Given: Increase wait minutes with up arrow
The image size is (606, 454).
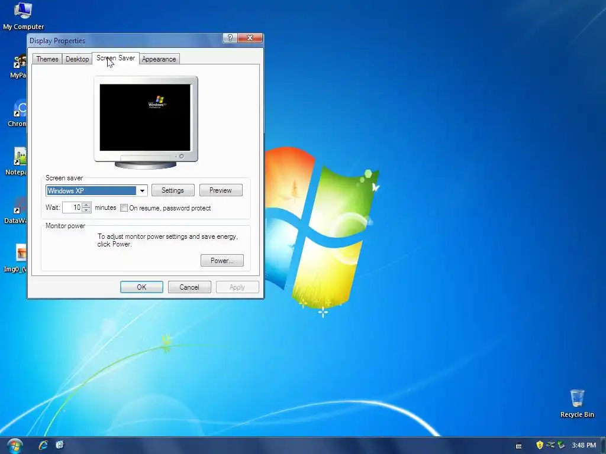Looking at the screenshot, I should 86,205.
